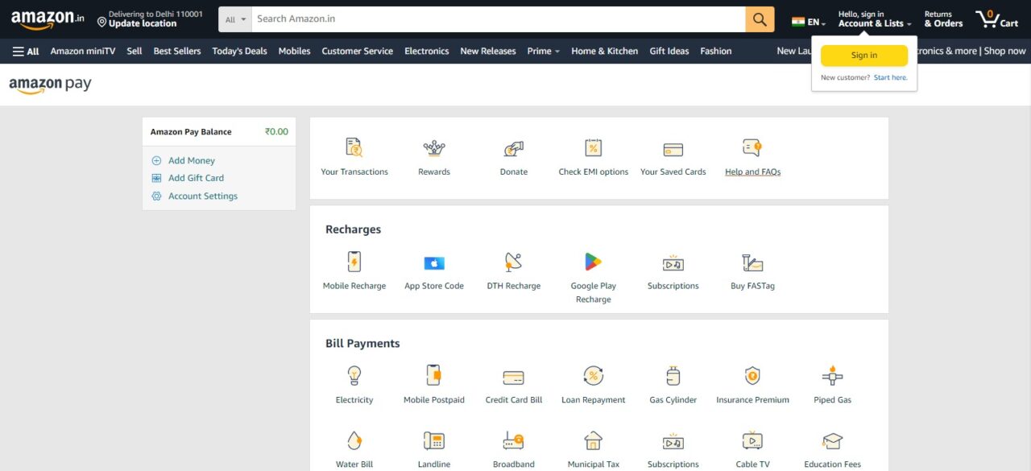Open Home & Kitchen category

point(605,51)
